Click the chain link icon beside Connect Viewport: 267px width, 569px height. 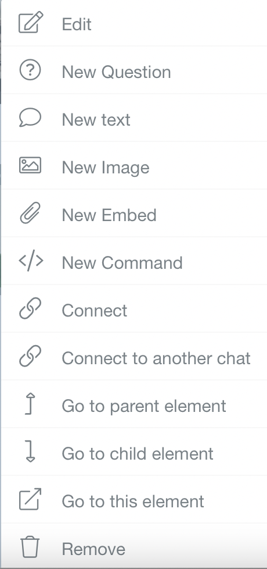coord(30,308)
